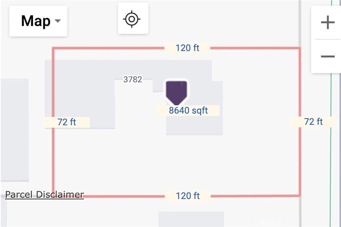Click the red parcel boundary's bottom-left corner
This screenshot has height=227, width=341.
tap(53, 196)
